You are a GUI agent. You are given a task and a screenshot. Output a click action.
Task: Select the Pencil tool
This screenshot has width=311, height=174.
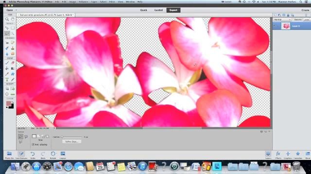(x=13, y=79)
